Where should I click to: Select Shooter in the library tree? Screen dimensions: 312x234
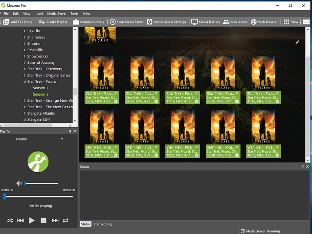pos(34,43)
